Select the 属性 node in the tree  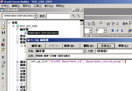pos(23,87)
